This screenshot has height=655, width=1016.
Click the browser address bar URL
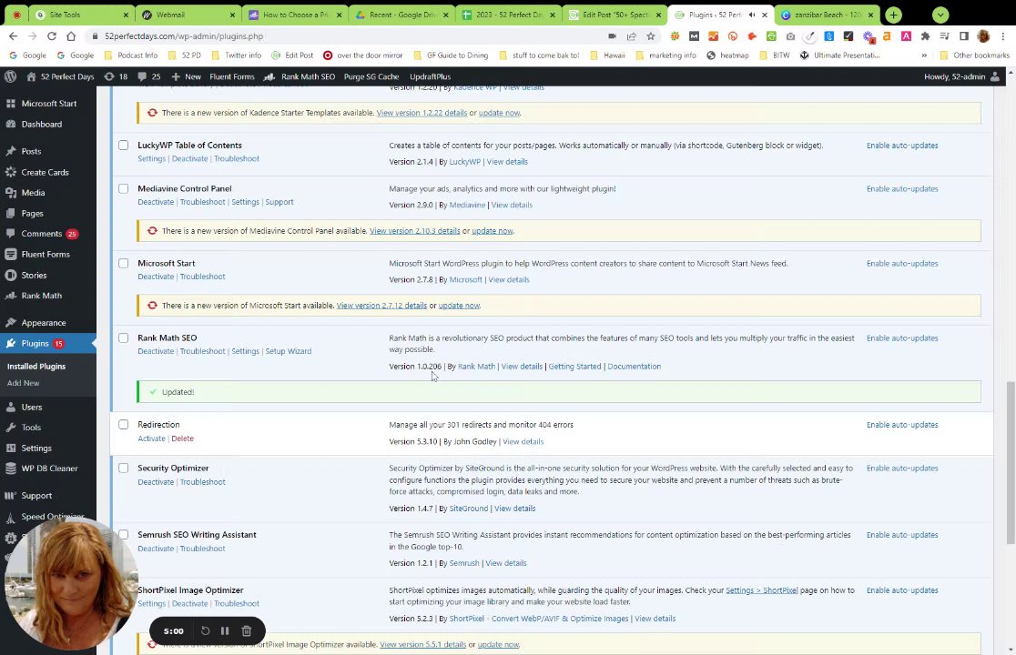(184, 36)
